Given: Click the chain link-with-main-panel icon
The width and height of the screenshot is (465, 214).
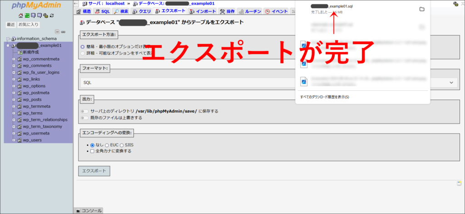Looking at the screenshot, I should point(63,32).
